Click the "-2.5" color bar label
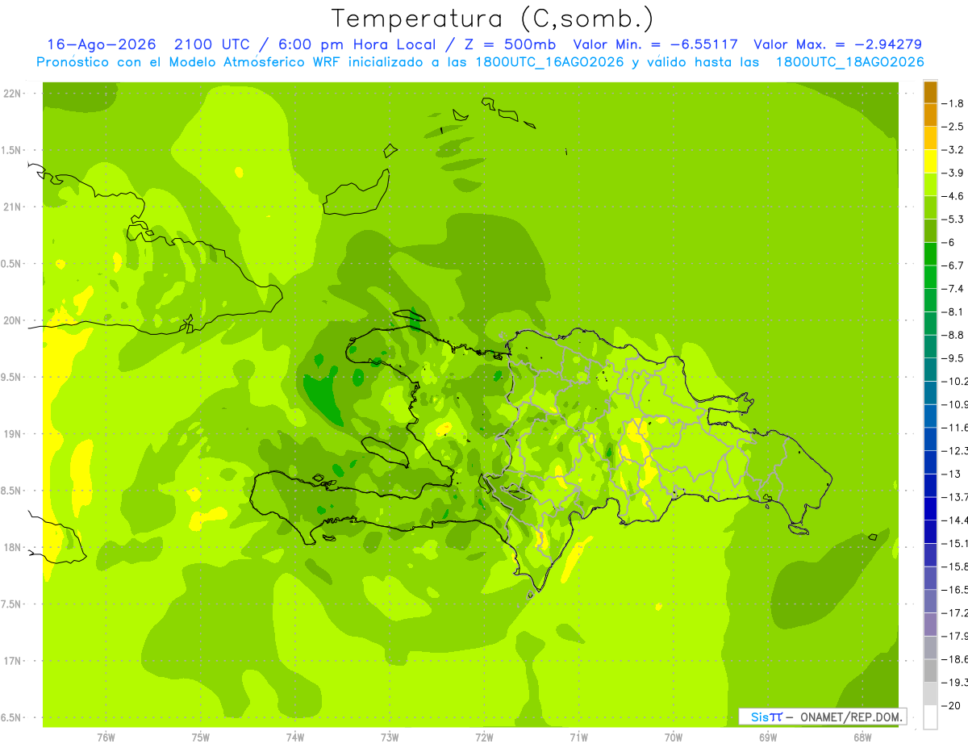 pyautogui.click(x=953, y=127)
